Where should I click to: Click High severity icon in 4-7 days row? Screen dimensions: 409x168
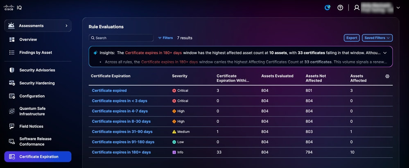[174, 111]
